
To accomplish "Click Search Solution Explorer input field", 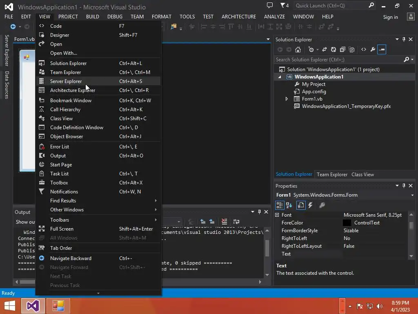I will pyautogui.click(x=338, y=60).
